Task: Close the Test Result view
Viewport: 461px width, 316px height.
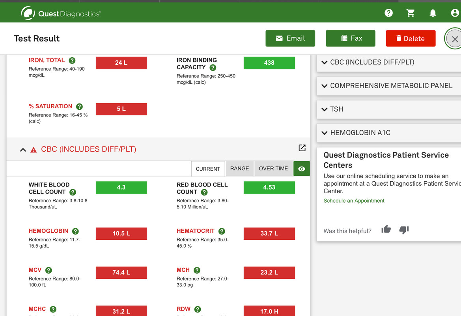Action: click(x=455, y=39)
